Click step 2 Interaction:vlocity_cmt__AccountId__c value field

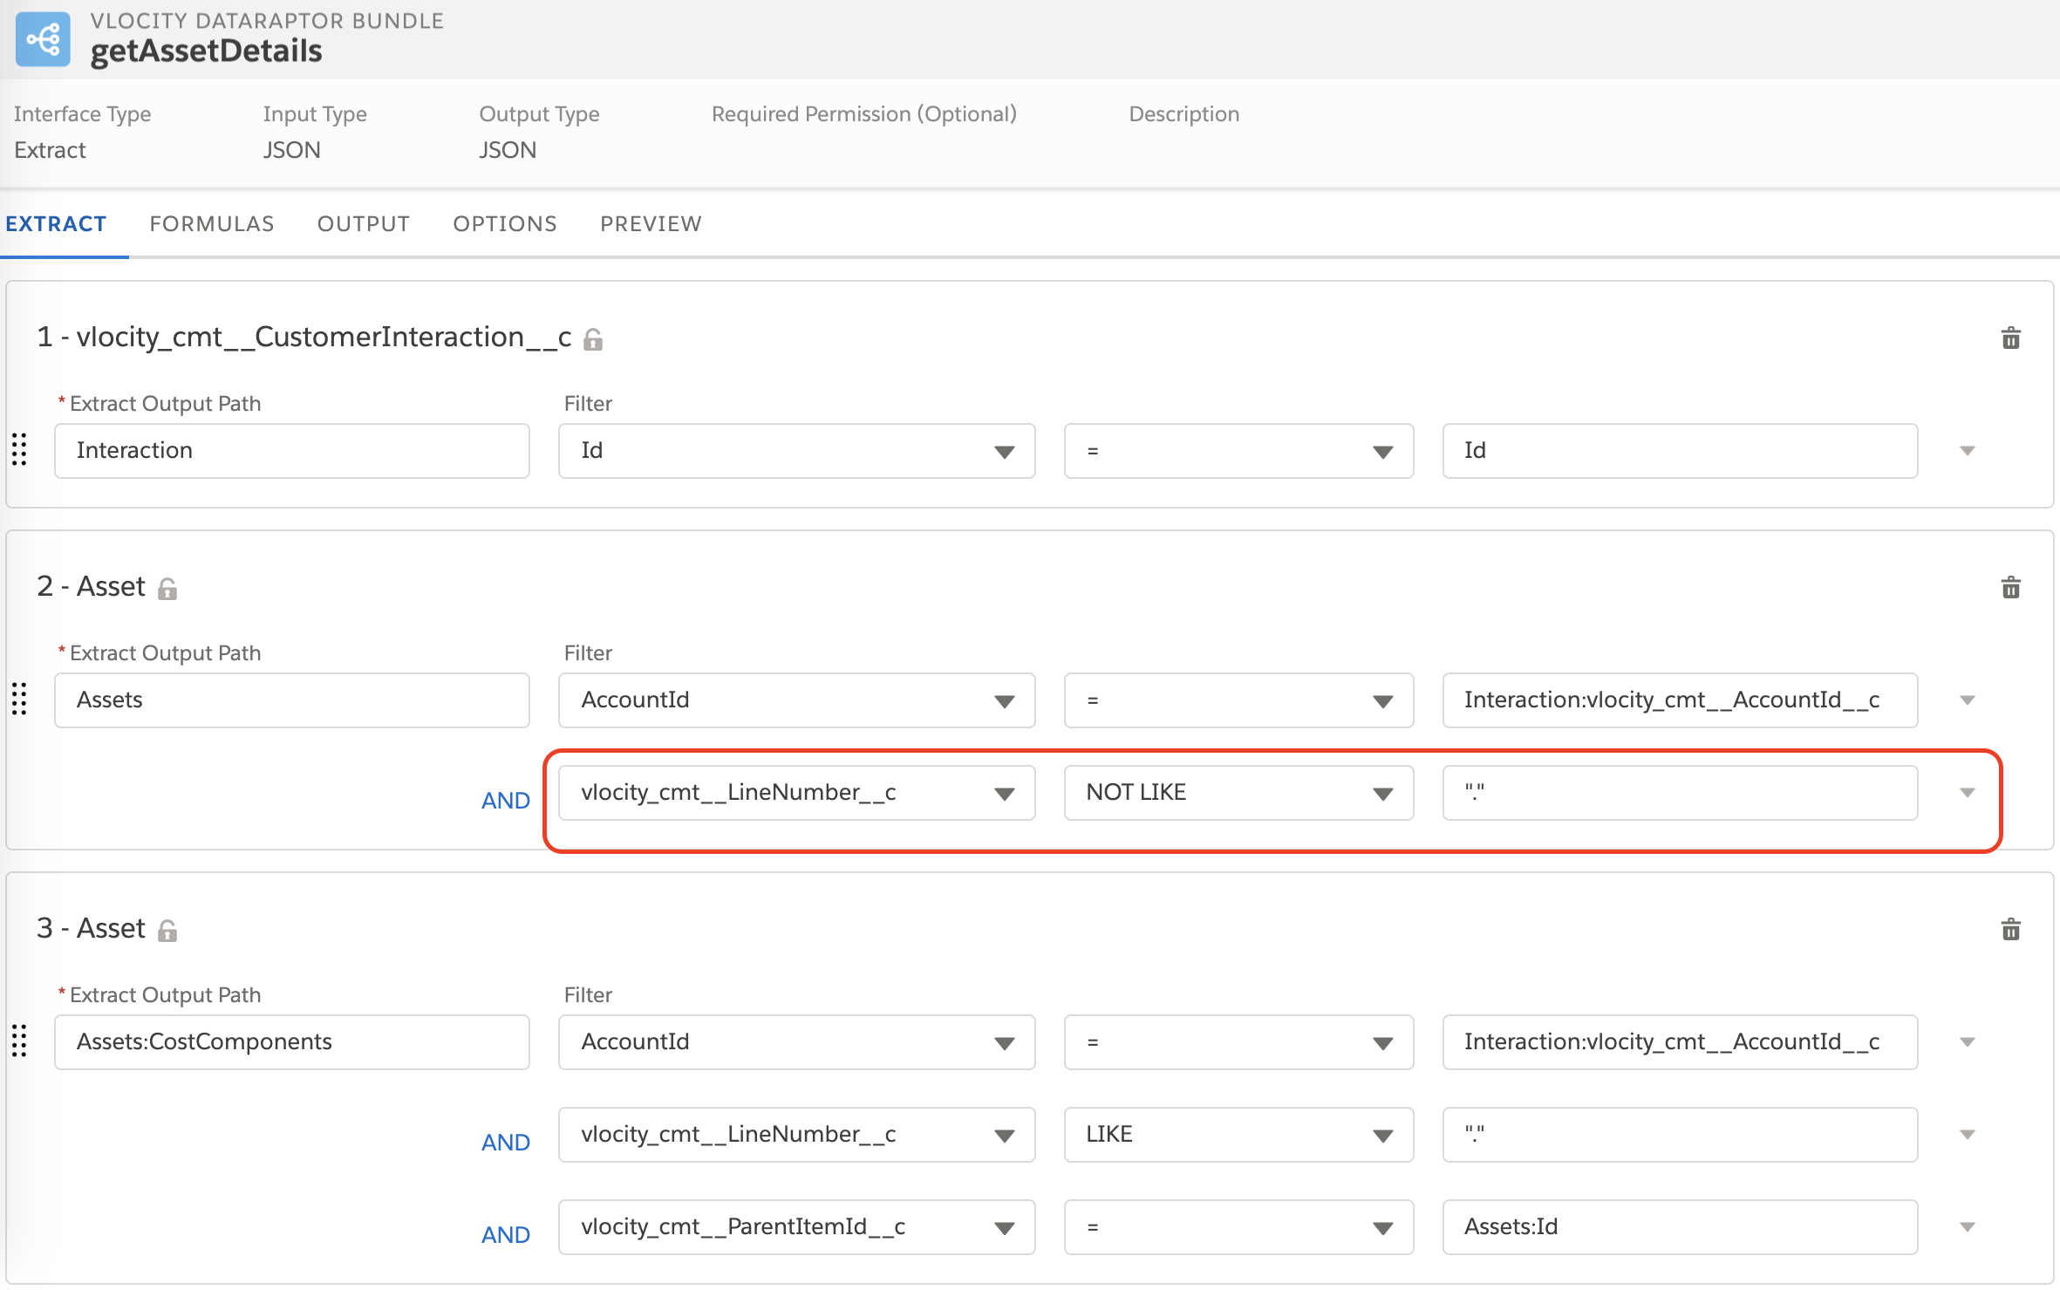(1681, 700)
